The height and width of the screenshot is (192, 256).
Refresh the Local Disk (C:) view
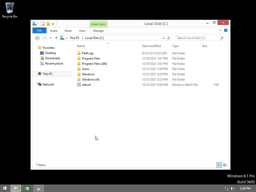coord(169,38)
